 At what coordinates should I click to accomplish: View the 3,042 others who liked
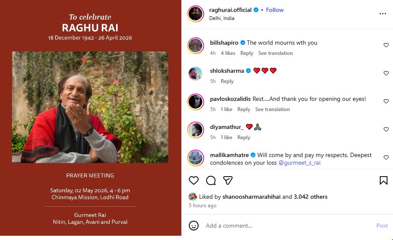(x=310, y=197)
